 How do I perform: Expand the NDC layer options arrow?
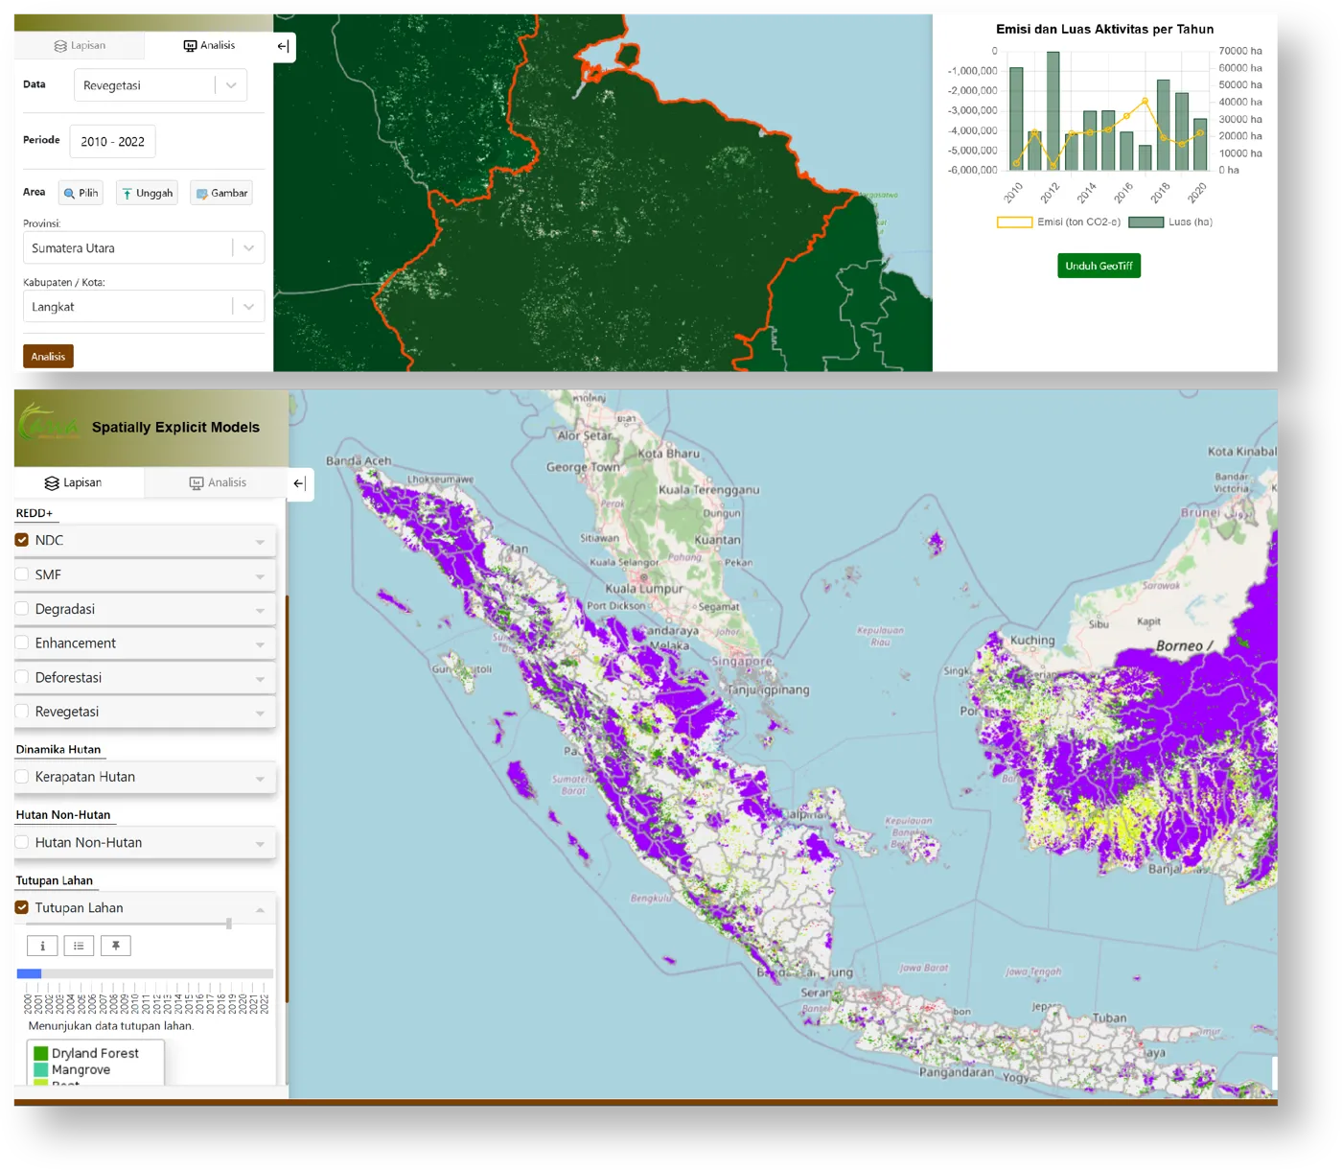point(260,542)
